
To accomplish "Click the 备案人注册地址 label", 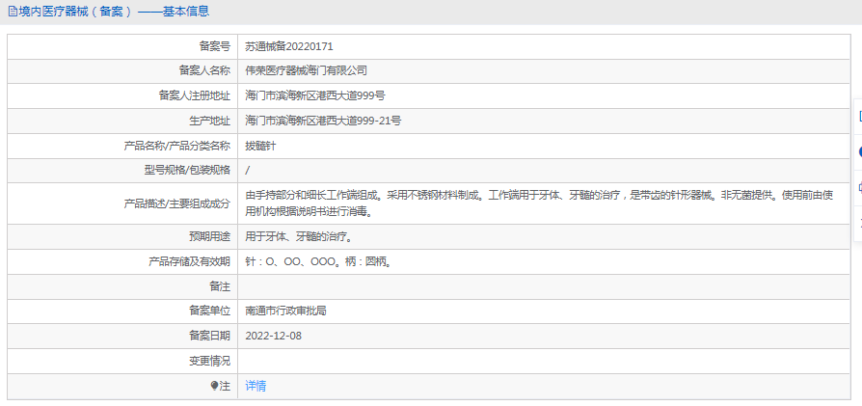I will [x=194, y=95].
